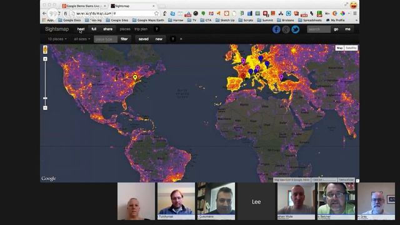Open the trip plan tab
This screenshot has width=400, height=225.
(141, 29)
